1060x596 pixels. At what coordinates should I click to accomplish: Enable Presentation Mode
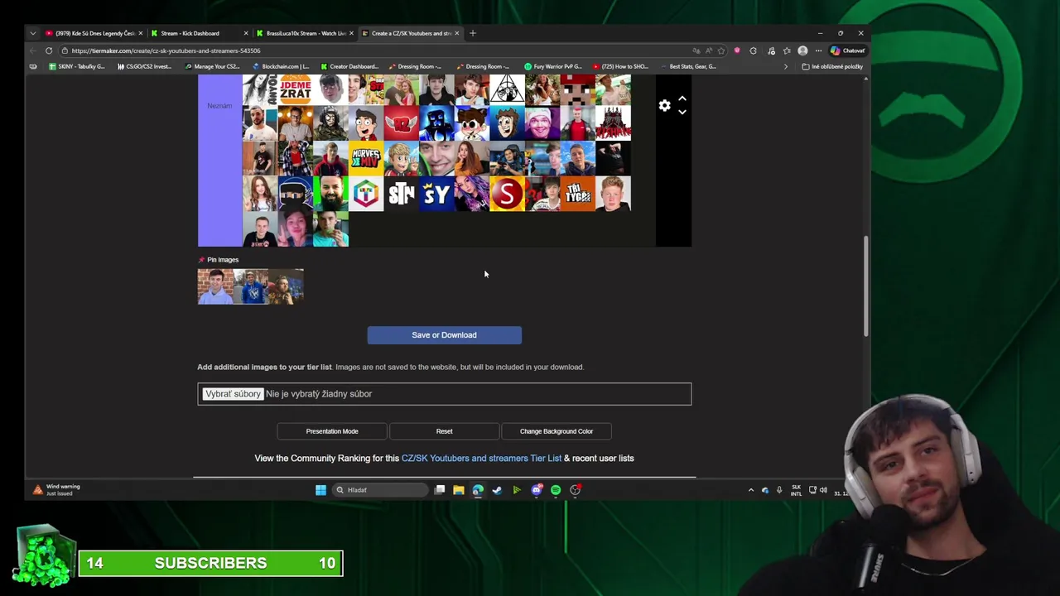(x=332, y=431)
